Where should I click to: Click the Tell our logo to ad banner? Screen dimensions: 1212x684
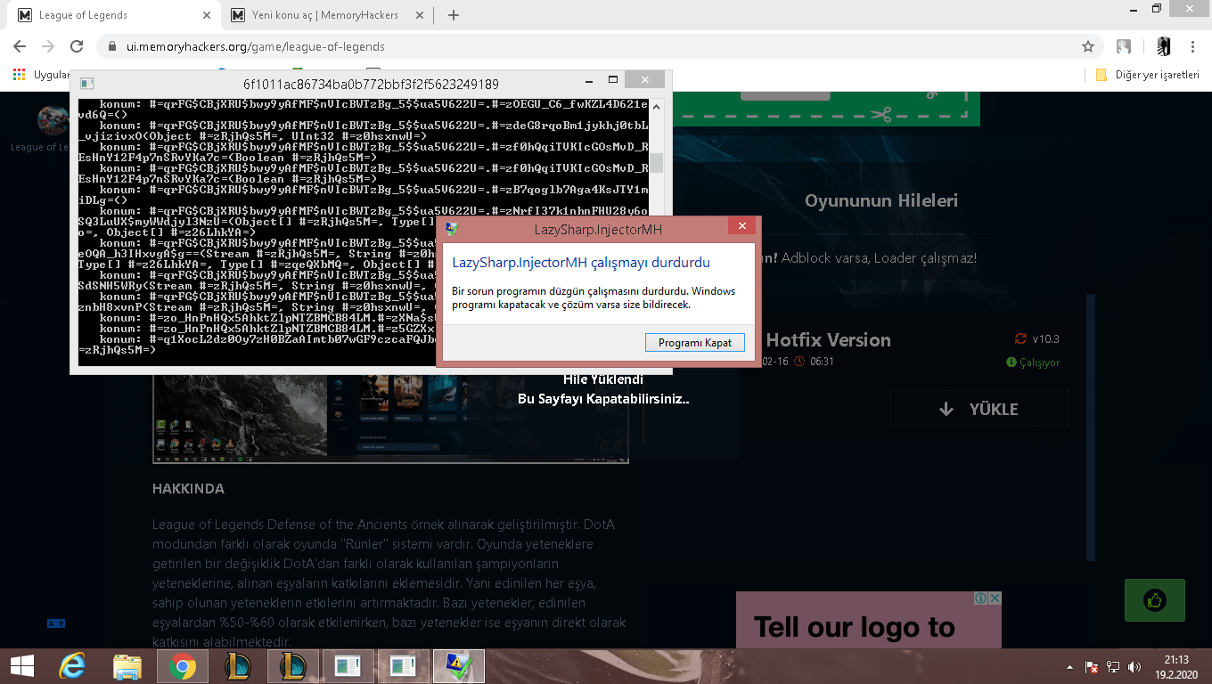869,621
